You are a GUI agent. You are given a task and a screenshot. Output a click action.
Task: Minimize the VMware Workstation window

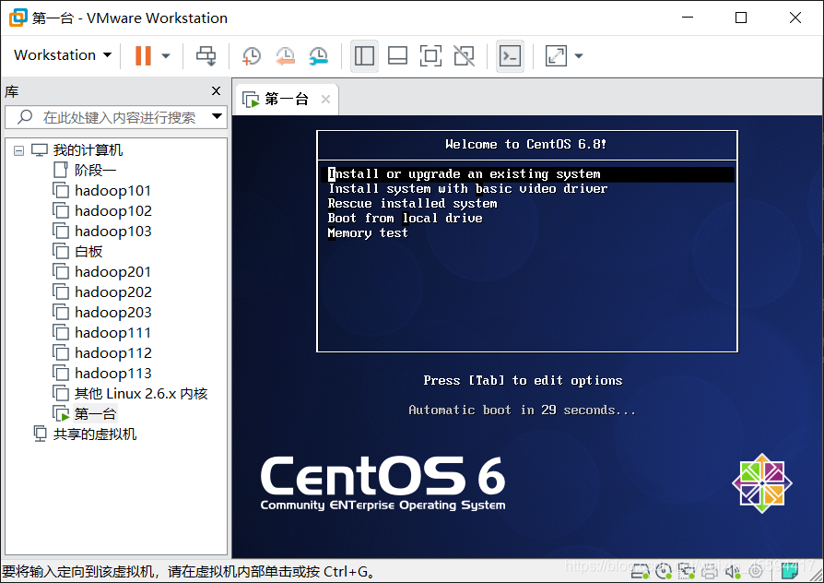coord(688,18)
